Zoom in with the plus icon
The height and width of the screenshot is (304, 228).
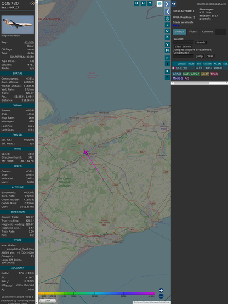click(x=161, y=290)
